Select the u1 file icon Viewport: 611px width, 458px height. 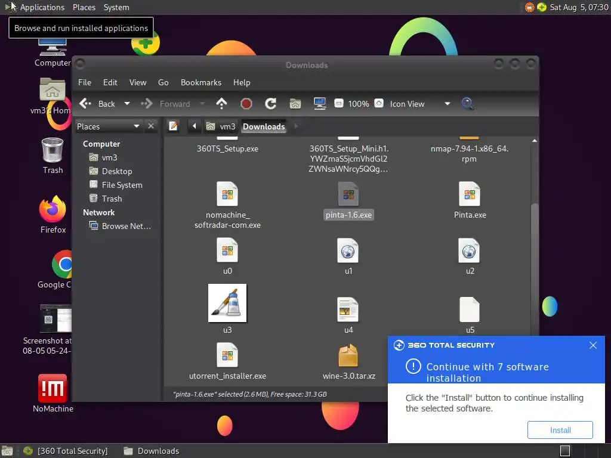348,250
